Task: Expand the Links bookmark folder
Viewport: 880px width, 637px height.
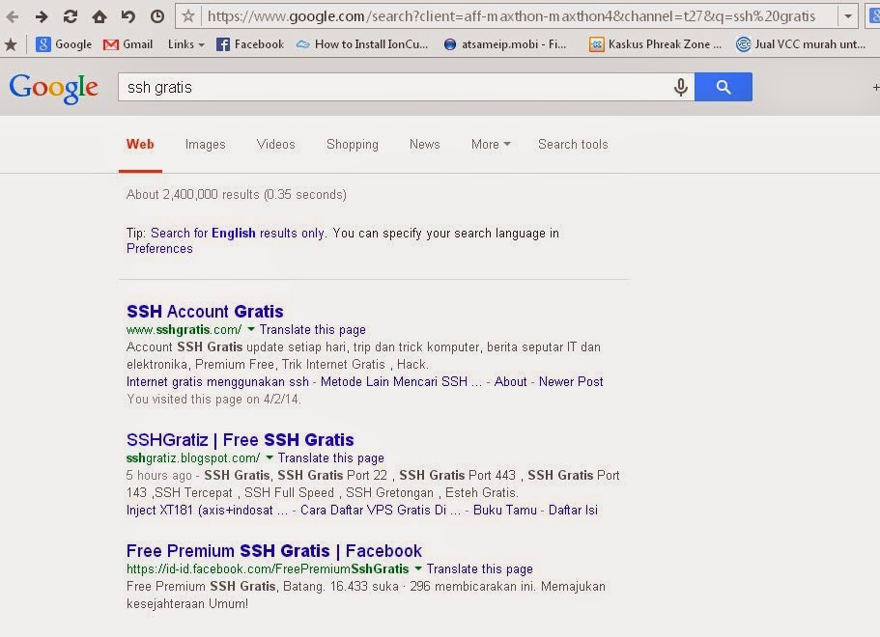Action: 186,44
